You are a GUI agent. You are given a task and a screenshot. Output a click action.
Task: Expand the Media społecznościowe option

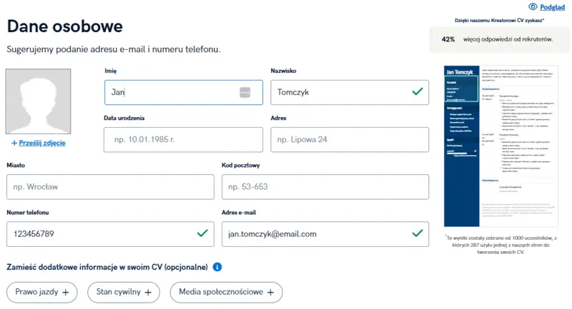226,292
